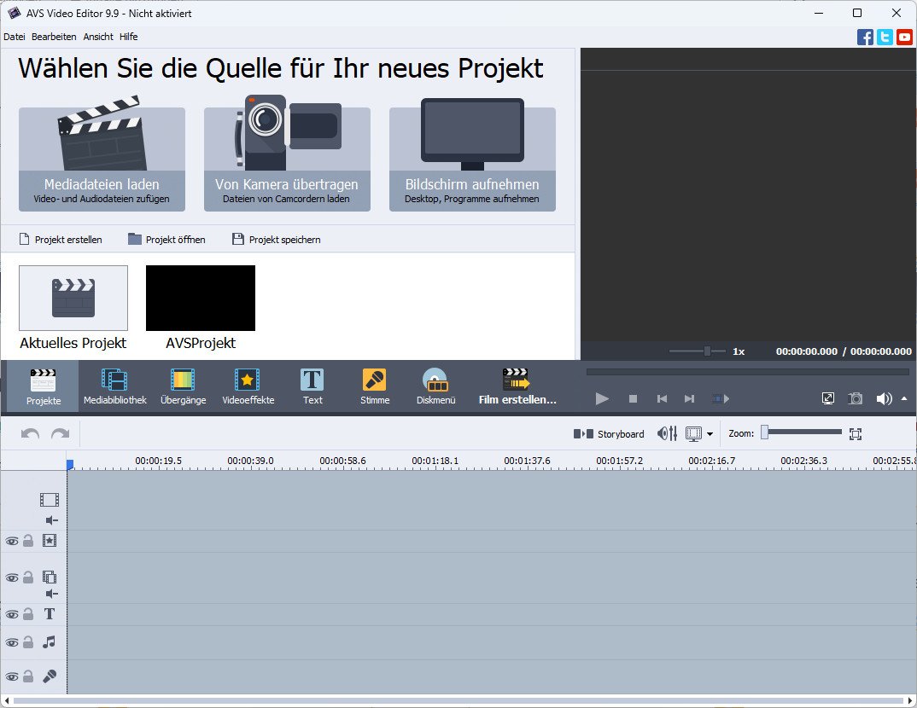Stop the preview playback
Screen dimensions: 917x708
pos(633,398)
